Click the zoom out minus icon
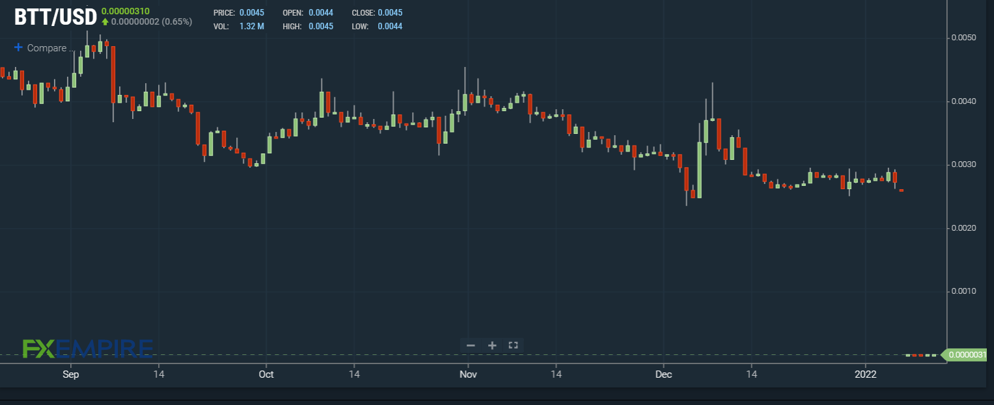994x405 pixels. pyautogui.click(x=471, y=345)
